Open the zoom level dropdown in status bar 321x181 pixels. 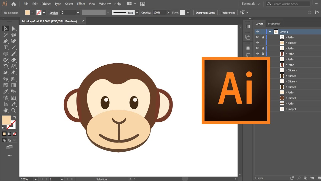36,179
